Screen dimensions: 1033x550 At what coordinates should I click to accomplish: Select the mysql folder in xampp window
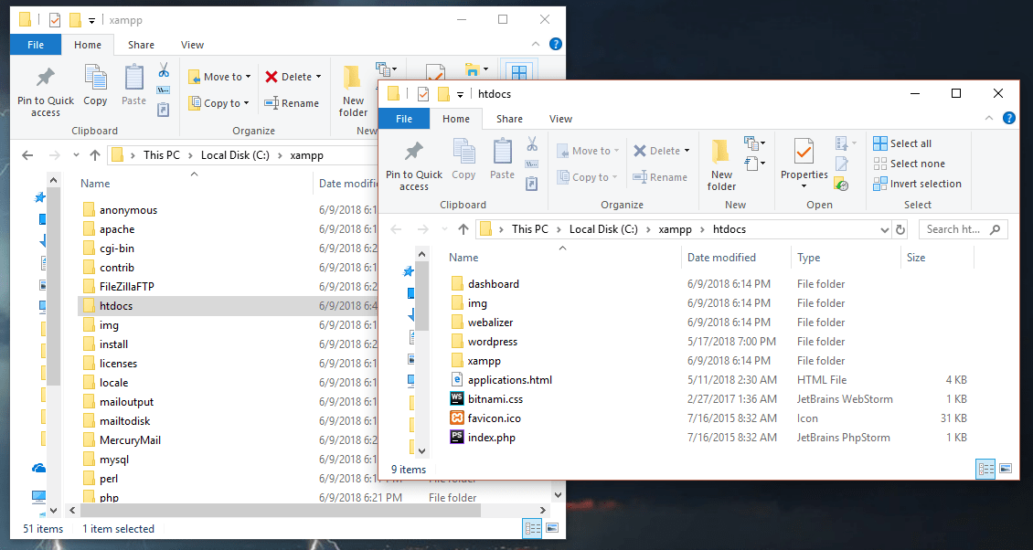114,460
